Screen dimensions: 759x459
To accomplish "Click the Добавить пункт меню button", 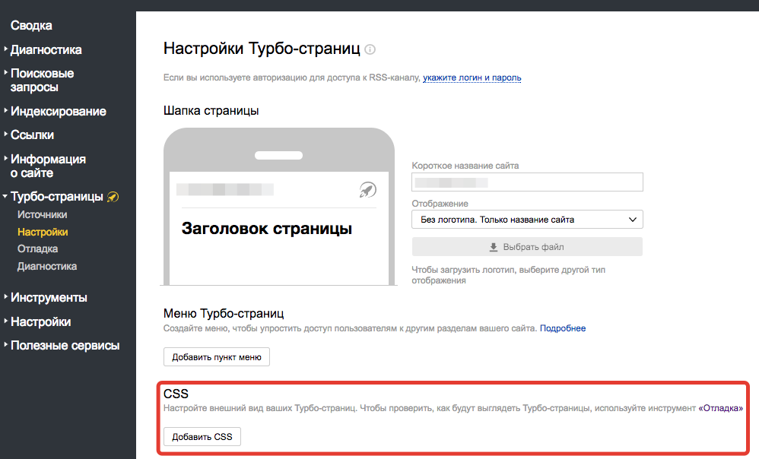I will pyautogui.click(x=216, y=356).
